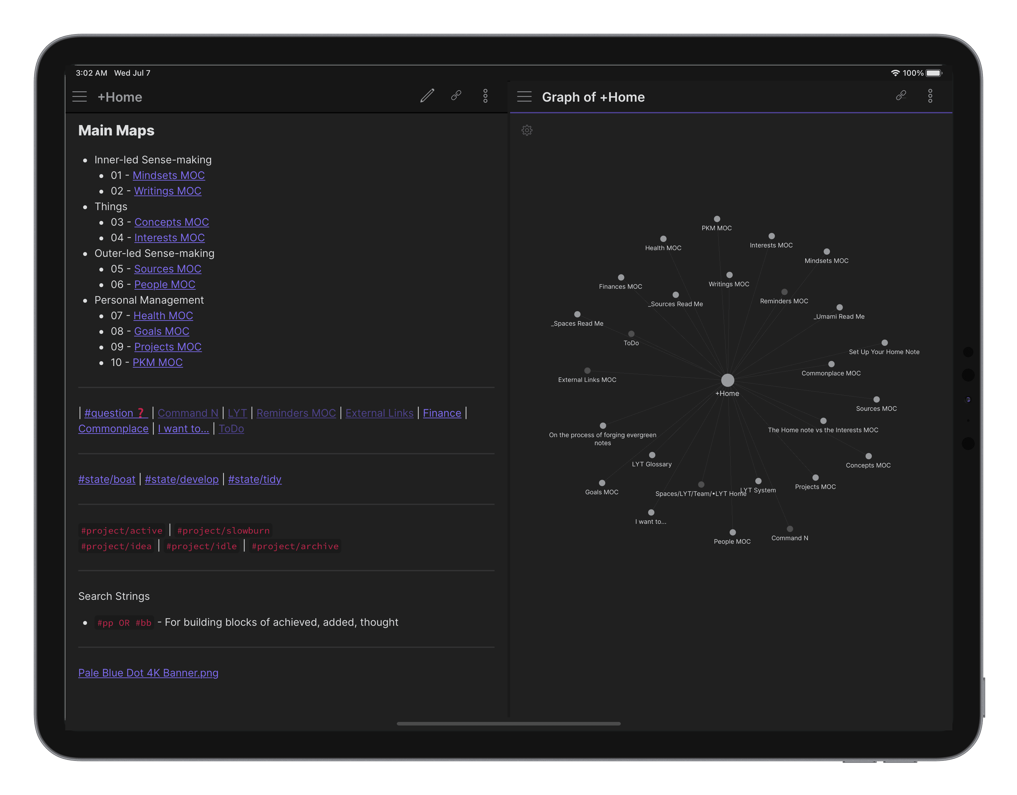Select Home note vs Interests MOC node

823,421
